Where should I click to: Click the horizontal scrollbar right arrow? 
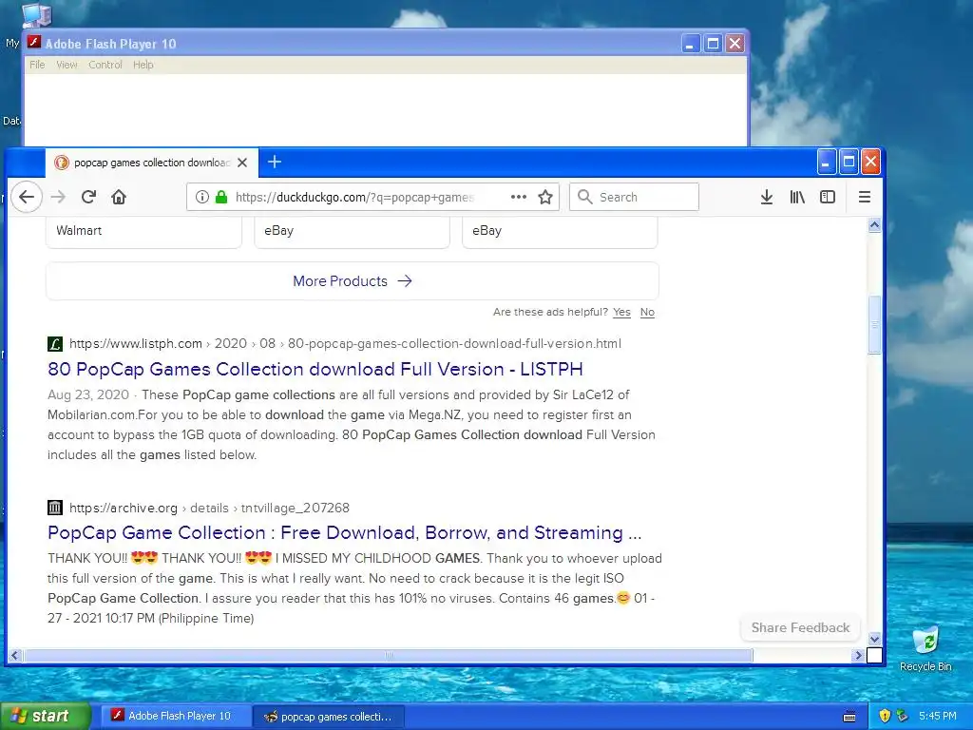(x=859, y=655)
